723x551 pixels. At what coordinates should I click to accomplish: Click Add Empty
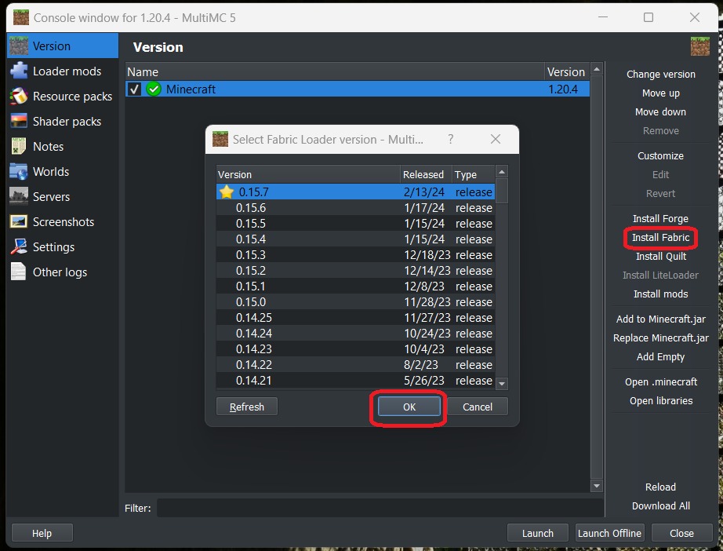click(660, 356)
